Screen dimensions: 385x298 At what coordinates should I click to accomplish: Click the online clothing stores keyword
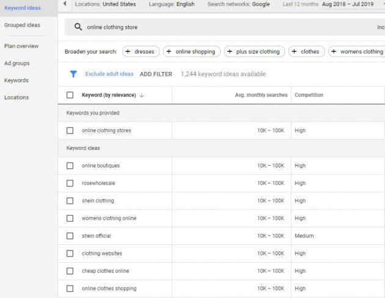click(106, 130)
